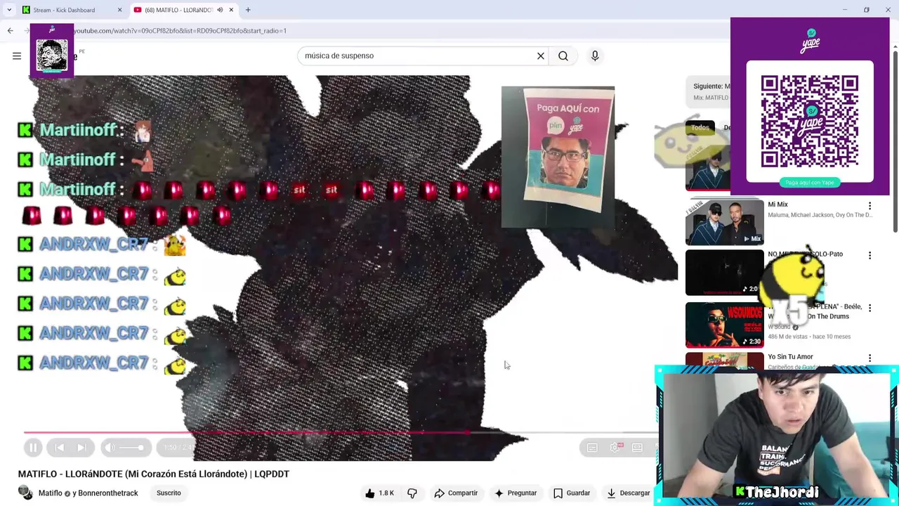
Task: Click the Preguntar button
Action: tap(516, 493)
